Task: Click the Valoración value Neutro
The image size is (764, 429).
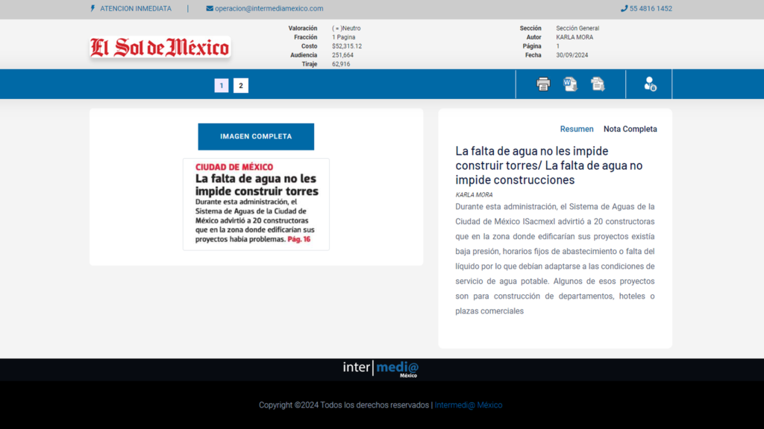Action: click(346, 28)
